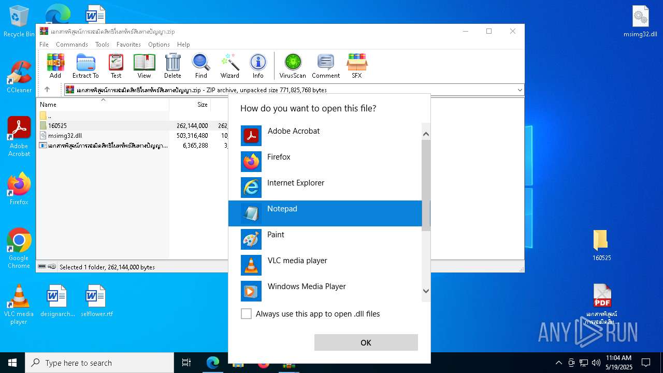Open msimg32.dll file on desktop

pos(640,22)
